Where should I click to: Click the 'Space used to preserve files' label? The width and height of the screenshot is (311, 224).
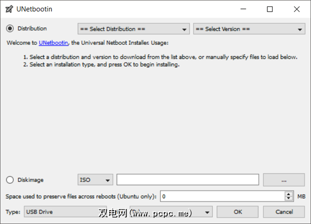81,197
